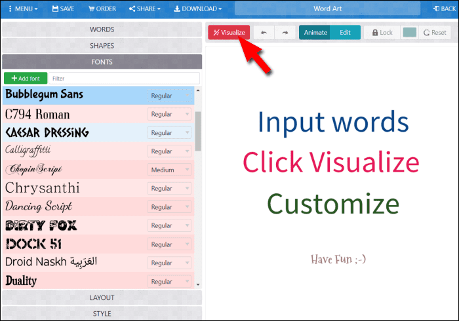Open the Share dropdown menu

coord(146,9)
